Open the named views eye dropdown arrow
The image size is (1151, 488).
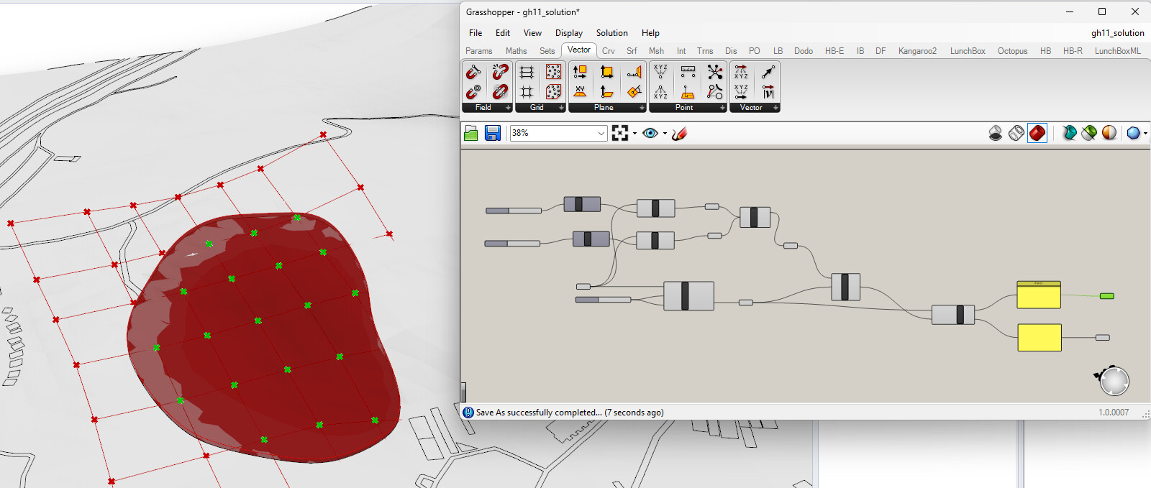(x=665, y=133)
